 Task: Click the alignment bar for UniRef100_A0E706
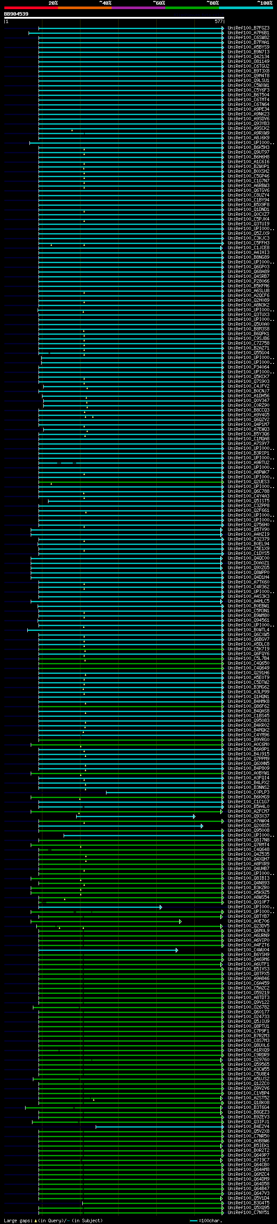pos(106,921)
